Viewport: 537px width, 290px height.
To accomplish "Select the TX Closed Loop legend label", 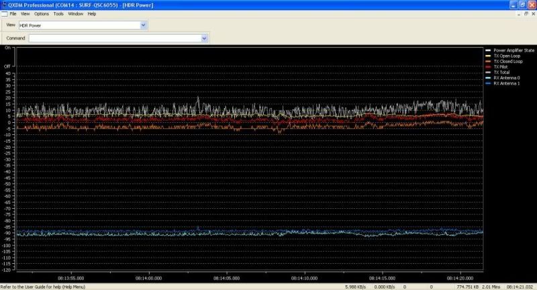I will pyautogui.click(x=508, y=61).
